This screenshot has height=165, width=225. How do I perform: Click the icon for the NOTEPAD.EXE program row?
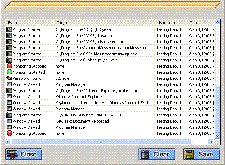(x=9, y=115)
